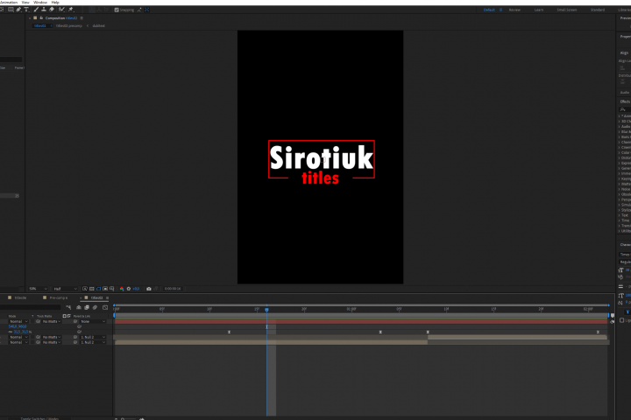The image size is (631, 420).
Task: Open grid and guide options icon
Action: (x=112, y=289)
